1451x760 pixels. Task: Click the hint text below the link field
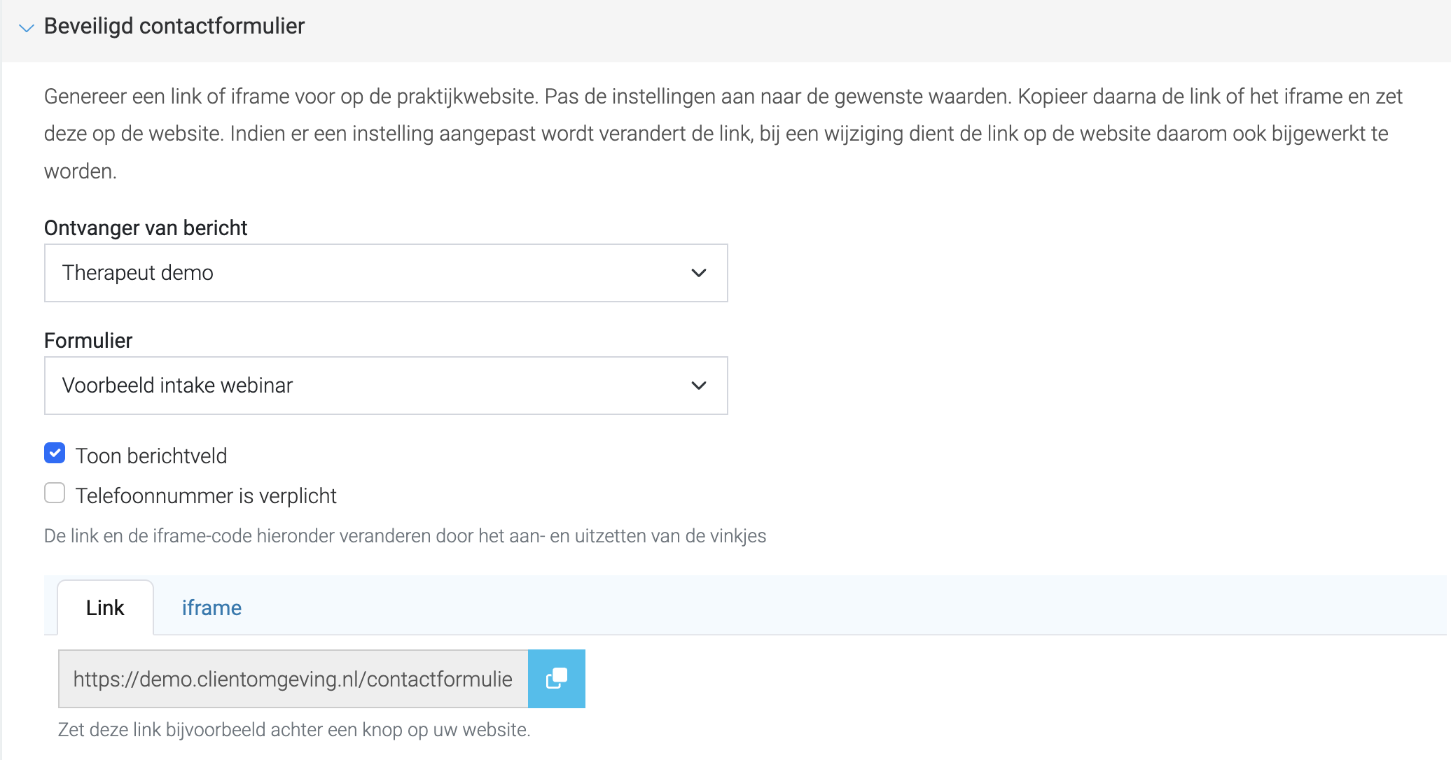[x=294, y=730]
